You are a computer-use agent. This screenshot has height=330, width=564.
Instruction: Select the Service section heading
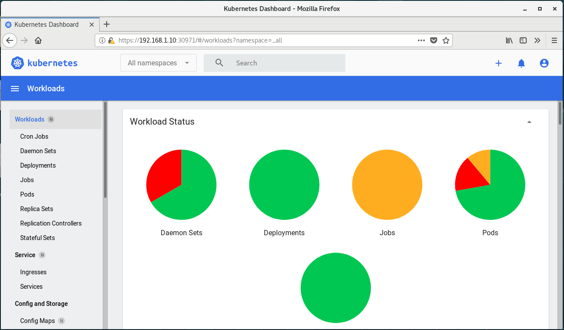[25, 255]
